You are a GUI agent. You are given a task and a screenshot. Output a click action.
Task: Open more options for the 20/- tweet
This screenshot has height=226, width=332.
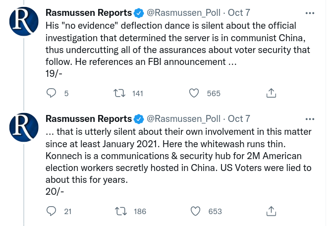coord(310,119)
